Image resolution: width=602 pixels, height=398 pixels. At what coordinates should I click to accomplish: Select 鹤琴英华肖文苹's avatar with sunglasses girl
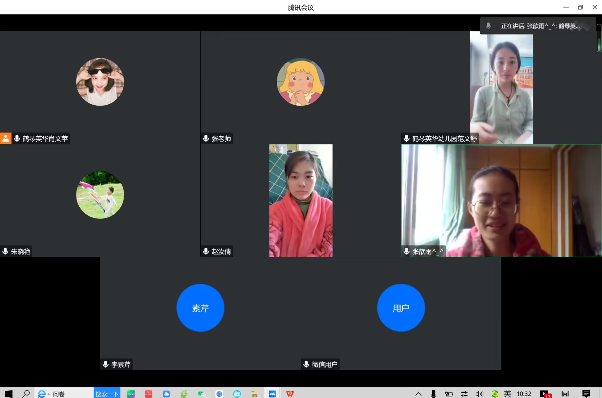pyautogui.click(x=100, y=82)
